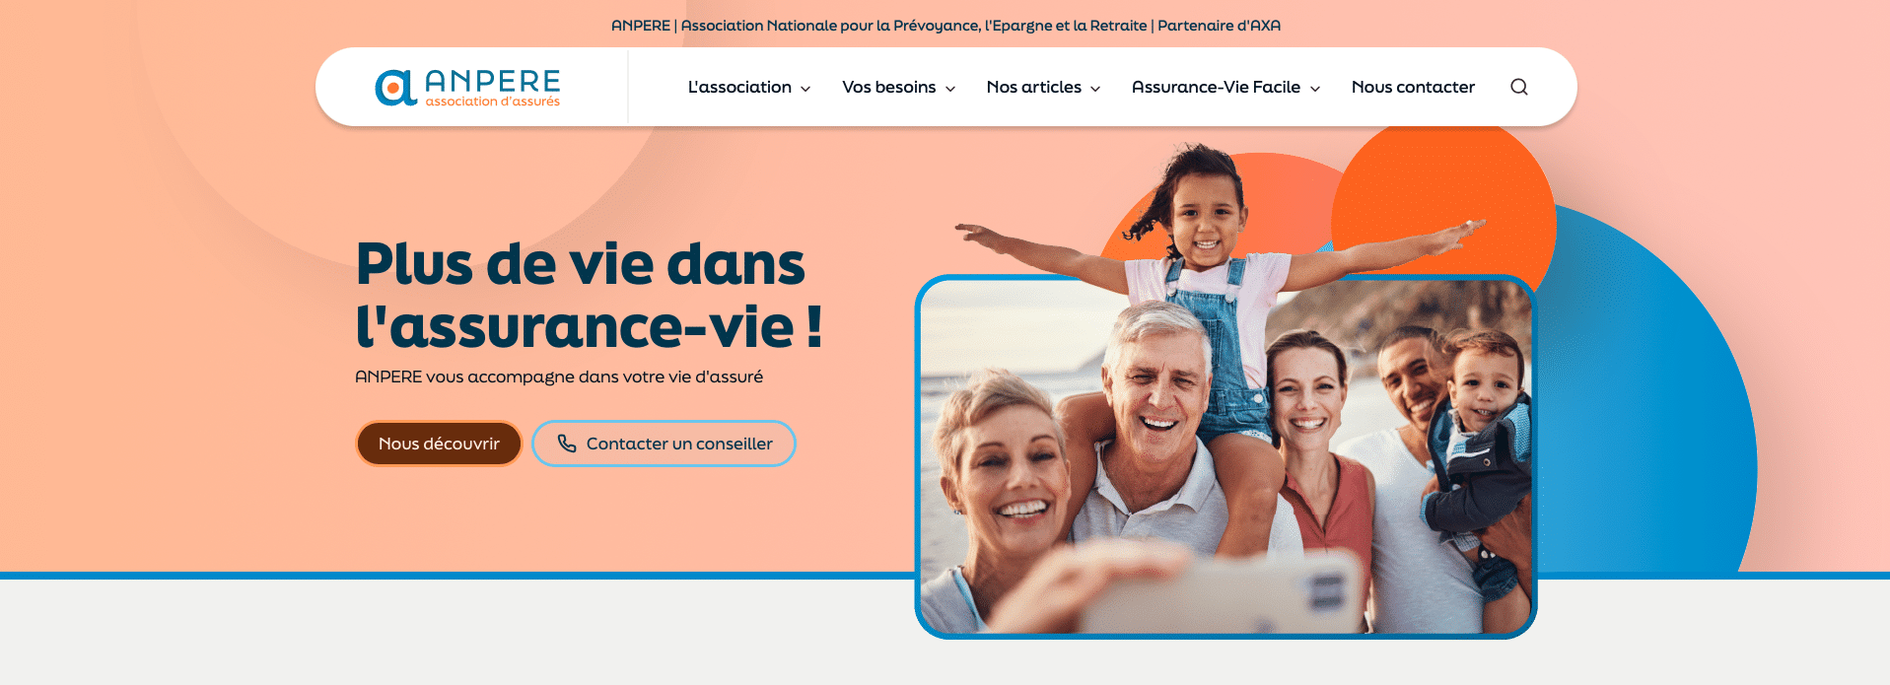Go to the Nous contacter page
The width and height of the screenshot is (1890, 685).
(x=1413, y=87)
